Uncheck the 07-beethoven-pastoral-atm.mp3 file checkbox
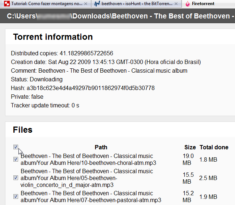Image resolution: width=235 pixels, height=205 pixels. (16, 196)
